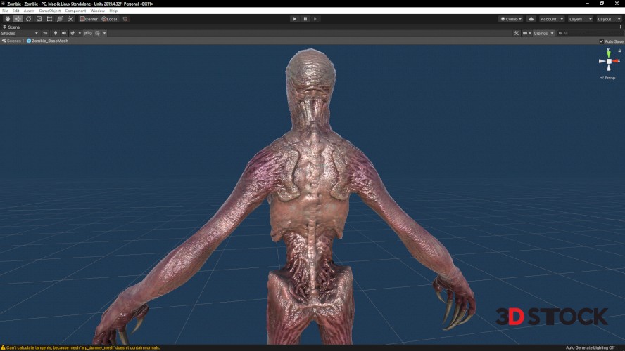Toggle scene audio speaker icon
This screenshot has width=625, height=351.
(64, 34)
